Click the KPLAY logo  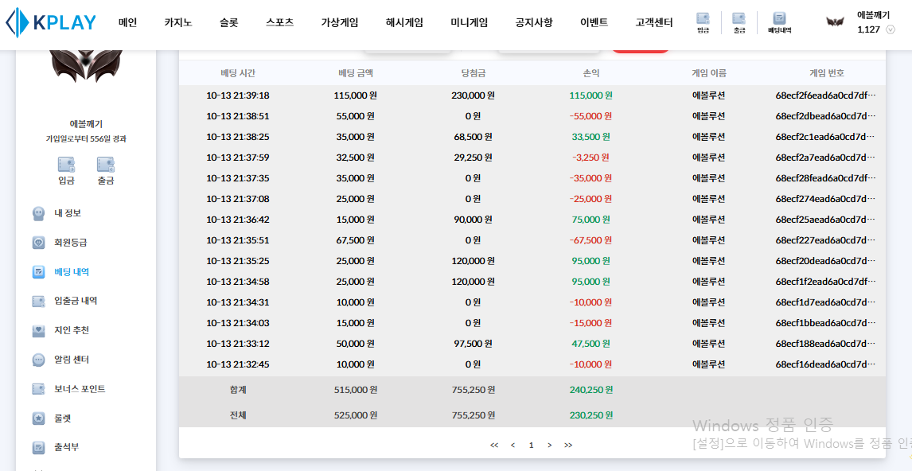(x=51, y=22)
